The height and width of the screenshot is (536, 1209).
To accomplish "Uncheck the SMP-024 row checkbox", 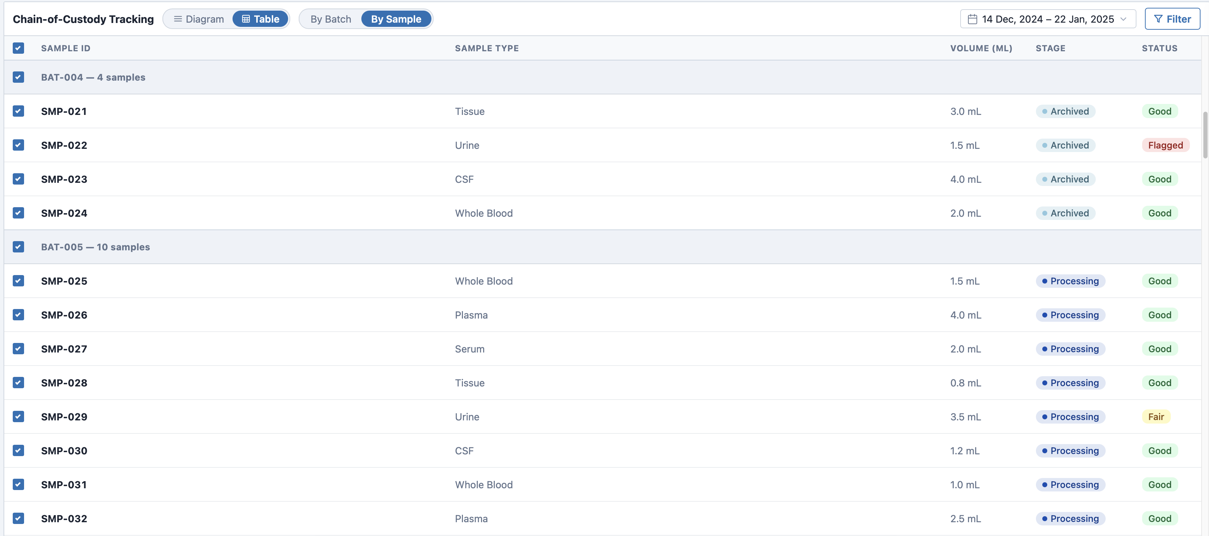I will pyautogui.click(x=18, y=213).
